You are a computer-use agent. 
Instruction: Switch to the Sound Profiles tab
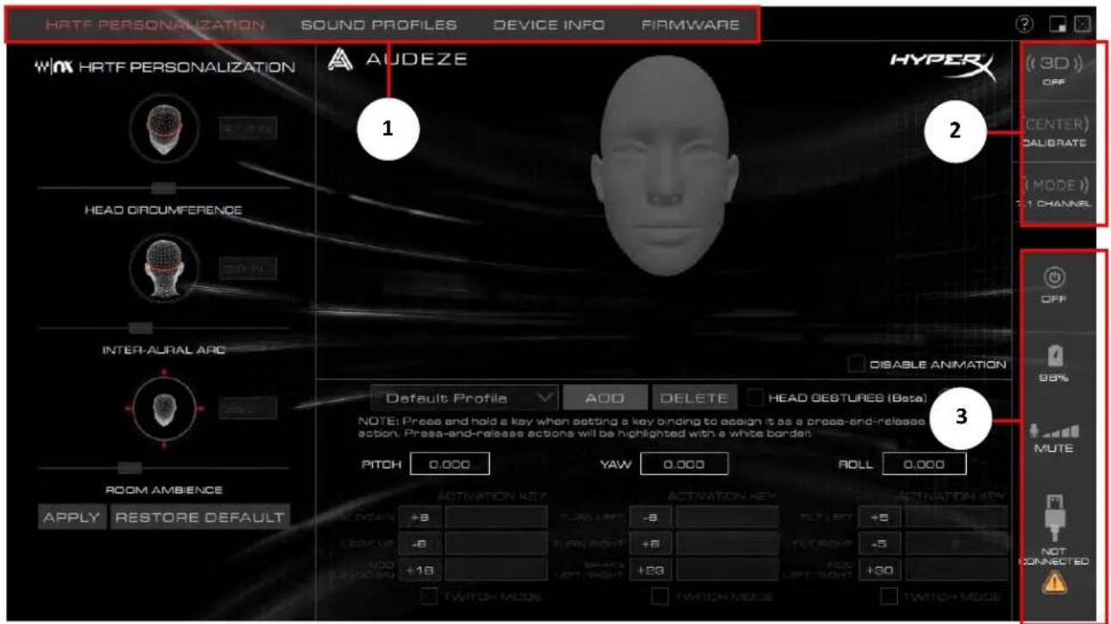click(378, 25)
